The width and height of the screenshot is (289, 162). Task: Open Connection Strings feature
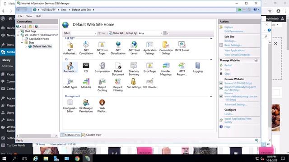coord(166,48)
